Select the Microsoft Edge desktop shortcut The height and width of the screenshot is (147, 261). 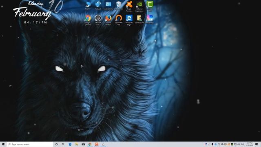(129, 20)
